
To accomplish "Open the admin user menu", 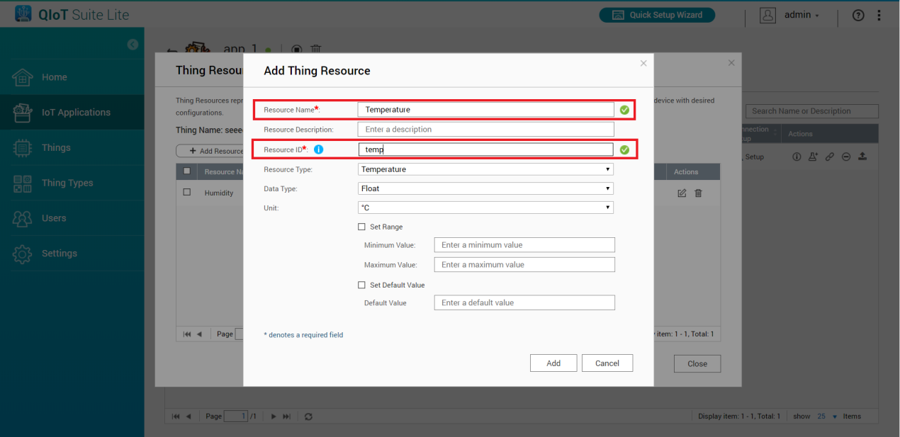I will (x=790, y=16).
